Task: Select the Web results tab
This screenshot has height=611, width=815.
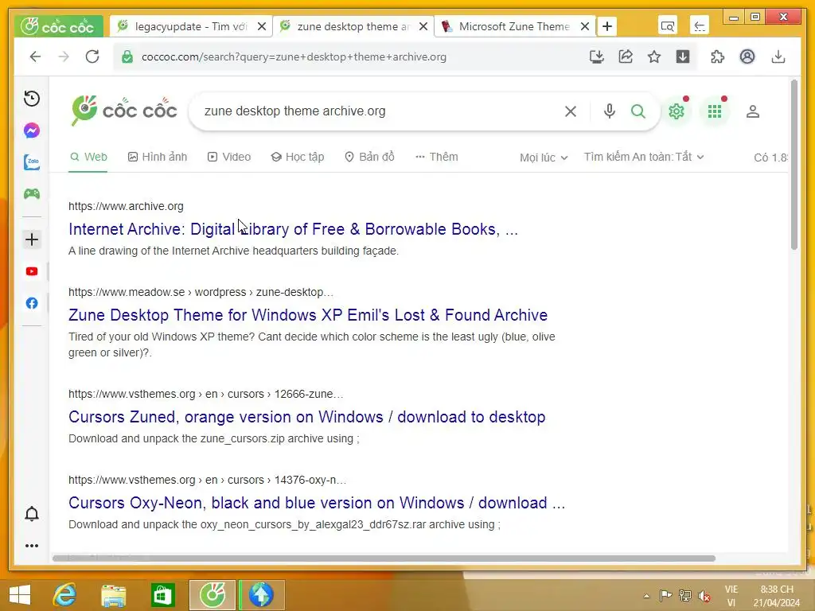Action: pyautogui.click(x=88, y=157)
